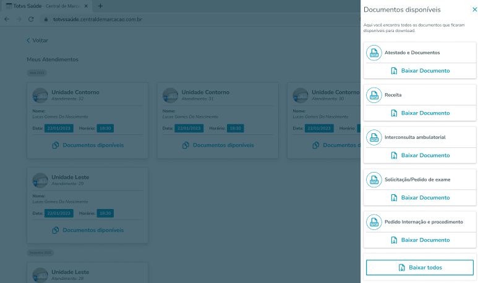Download the Interconsulta ambulatorial document
Viewport: 478px width, 283px height.
(420, 155)
